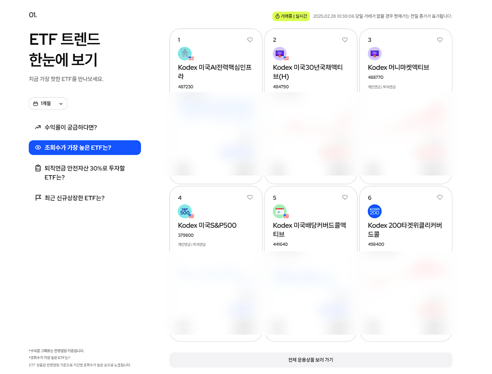Favorite the Kodex 미국S&P500 ETF
This screenshot has width=492, height=374.
pyautogui.click(x=250, y=197)
